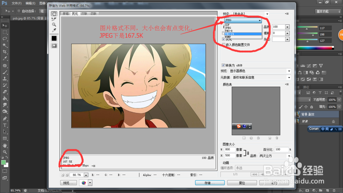Toggle the 优化 checkbox
343x193 pixels.
coord(223,39)
